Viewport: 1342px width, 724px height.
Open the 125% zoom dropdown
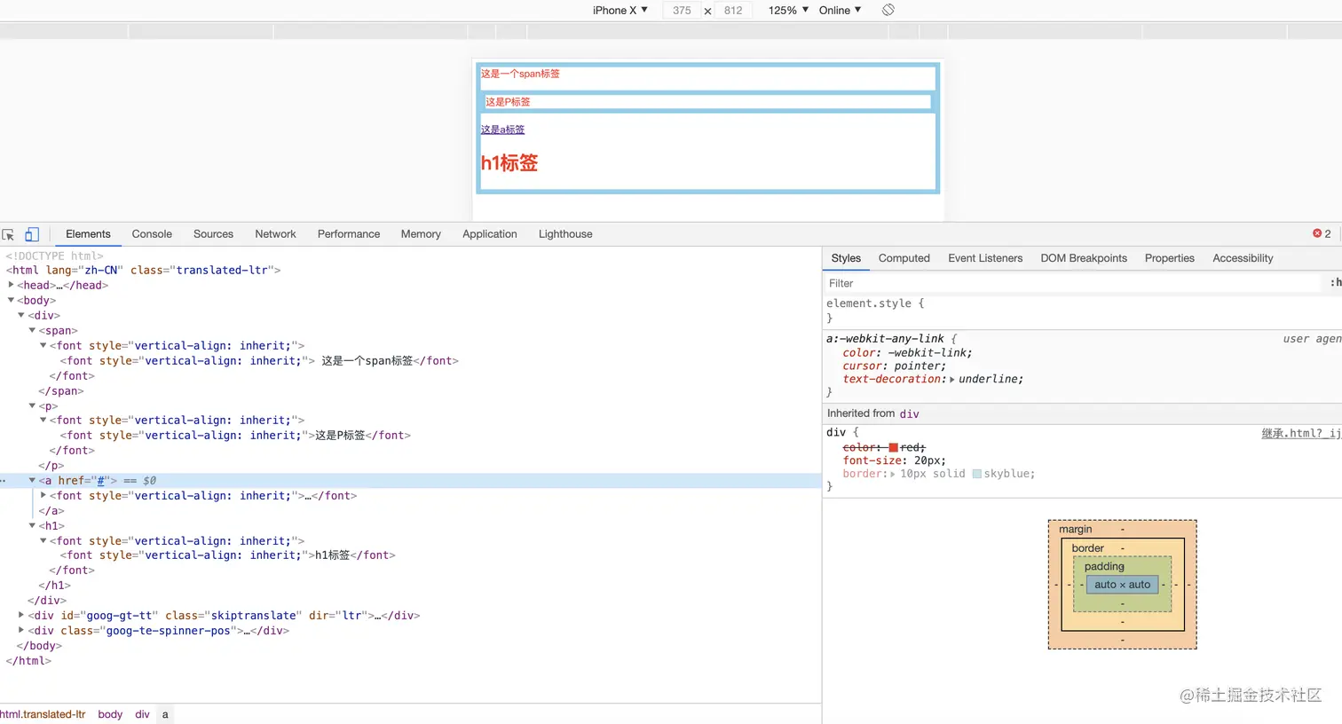788,10
